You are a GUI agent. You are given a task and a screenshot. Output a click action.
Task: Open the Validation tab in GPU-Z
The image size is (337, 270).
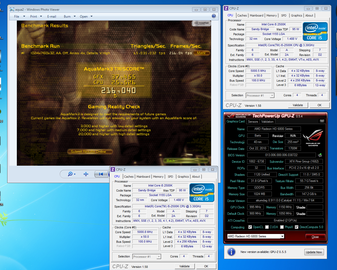pyautogui.click(x=268, y=122)
